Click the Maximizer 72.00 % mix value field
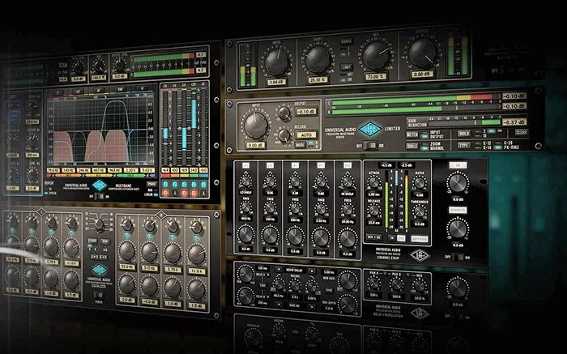This screenshot has width=567, height=354. tap(375, 77)
